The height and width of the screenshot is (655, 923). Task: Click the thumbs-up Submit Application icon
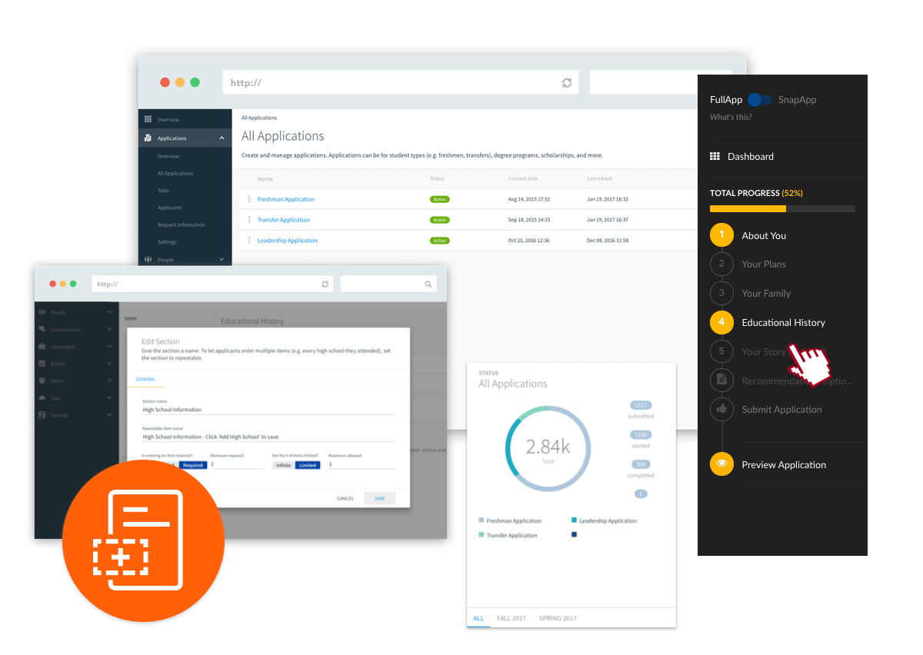721,409
